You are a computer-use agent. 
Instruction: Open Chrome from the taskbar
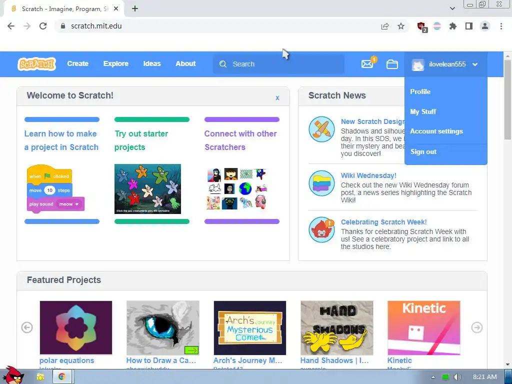[62, 377]
